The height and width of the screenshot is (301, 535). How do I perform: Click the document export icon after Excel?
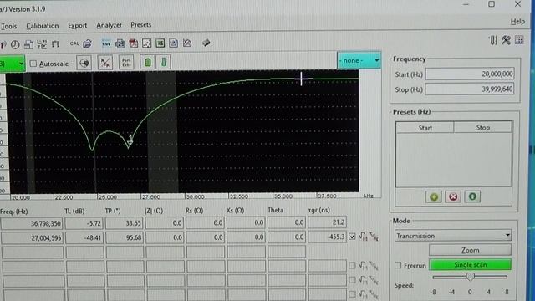point(173,43)
